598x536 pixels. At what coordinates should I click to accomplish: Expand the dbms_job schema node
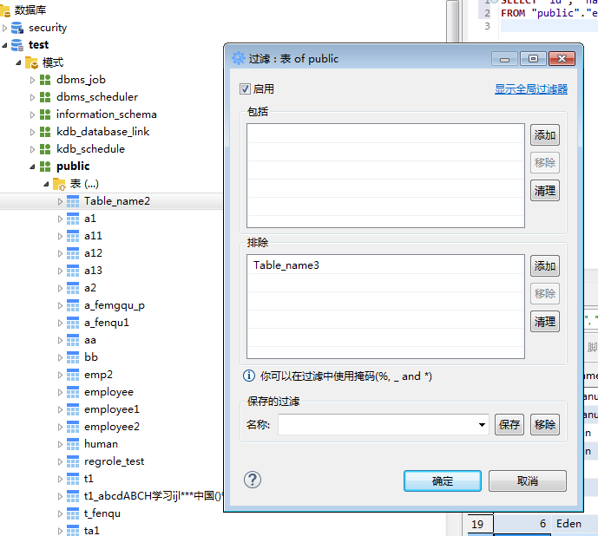(x=32, y=80)
